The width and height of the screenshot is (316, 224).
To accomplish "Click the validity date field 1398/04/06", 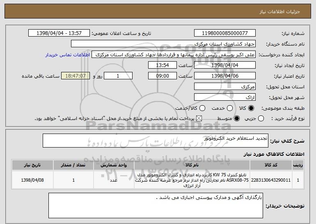I will (x=225, y=76).
